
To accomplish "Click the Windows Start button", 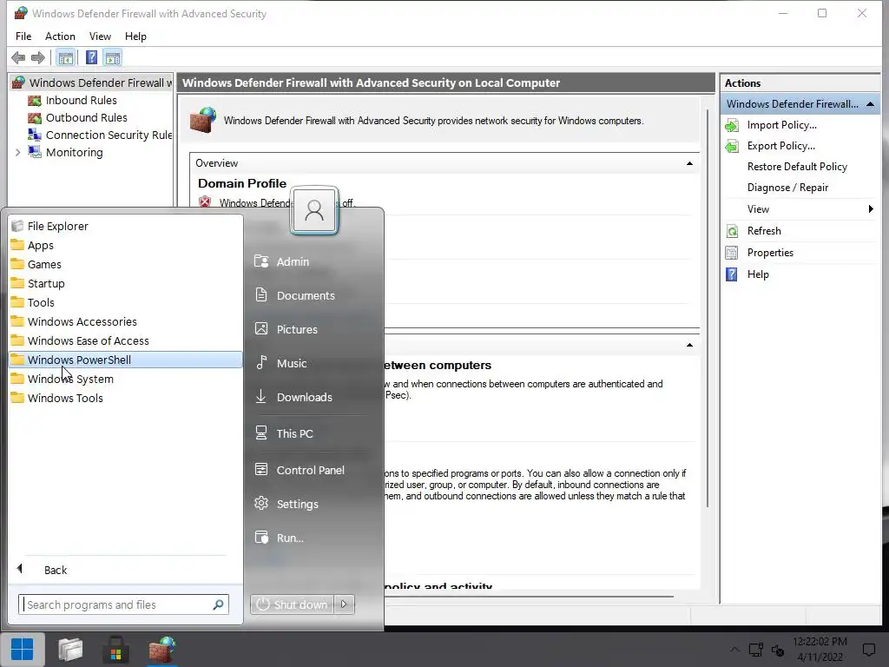I will (22, 650).
